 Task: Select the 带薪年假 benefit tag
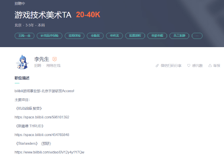click(157, 36)
